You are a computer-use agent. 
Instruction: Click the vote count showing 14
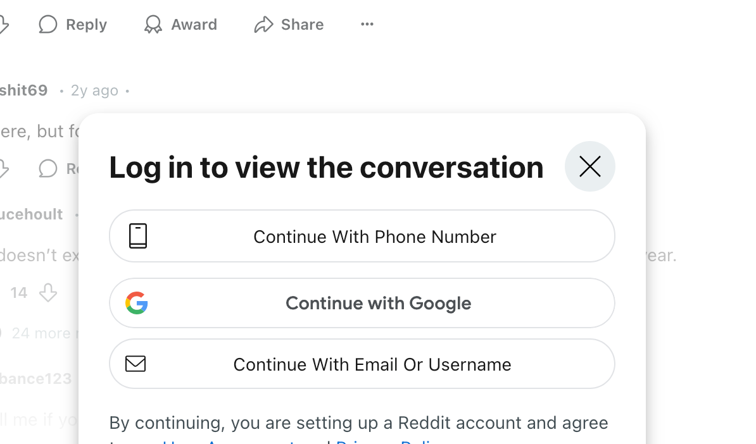19,293
